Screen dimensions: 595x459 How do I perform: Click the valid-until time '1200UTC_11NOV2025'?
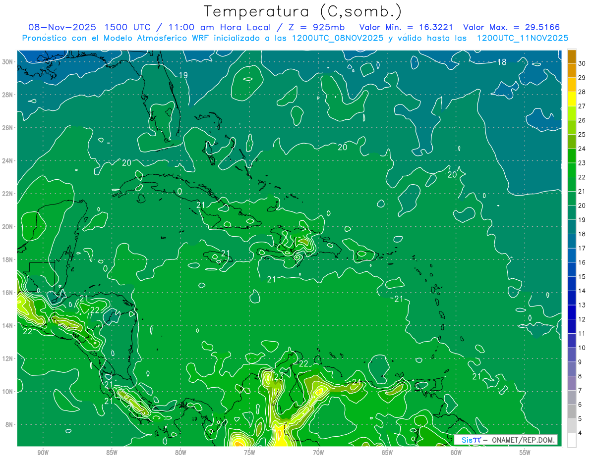click(x=522, y=38)
